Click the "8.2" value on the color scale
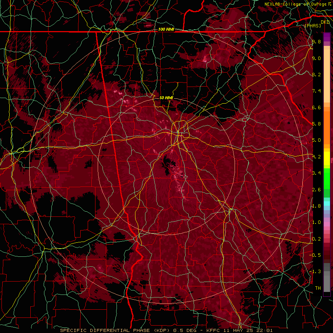Screen dimensions: 333x333 (316, 74)
